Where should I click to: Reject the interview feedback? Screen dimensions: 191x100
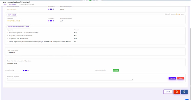[181, 78]
